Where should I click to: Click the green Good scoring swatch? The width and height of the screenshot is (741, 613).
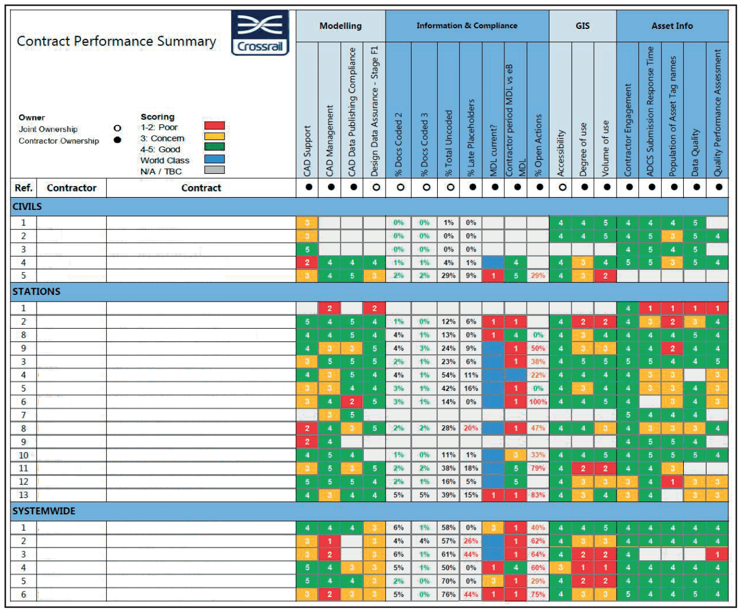(x=214, y=147)
